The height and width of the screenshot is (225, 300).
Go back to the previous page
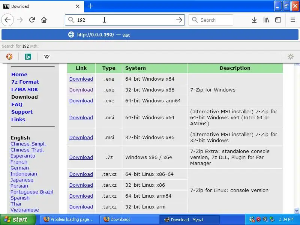tap(7, 20)
